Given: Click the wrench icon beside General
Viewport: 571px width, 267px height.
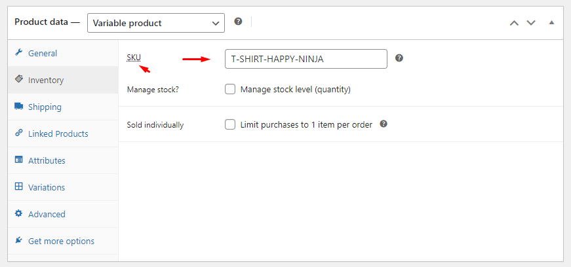Looking at the screenshot, I should coord(18,52).
